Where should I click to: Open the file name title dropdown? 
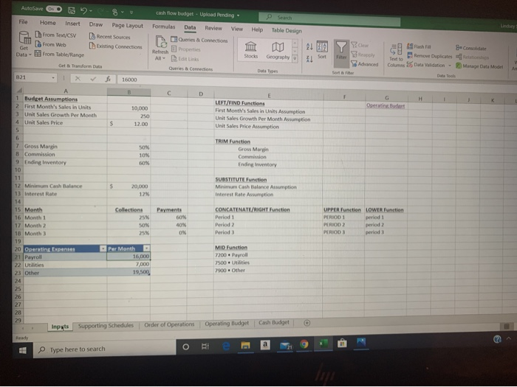(x=238, y=15)
